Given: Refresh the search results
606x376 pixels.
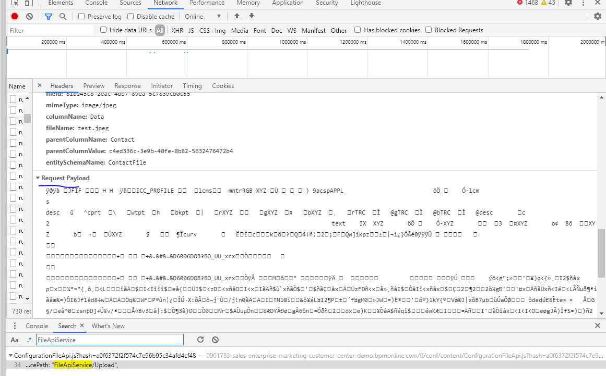Looking at the screenshot, I should 200,339.
